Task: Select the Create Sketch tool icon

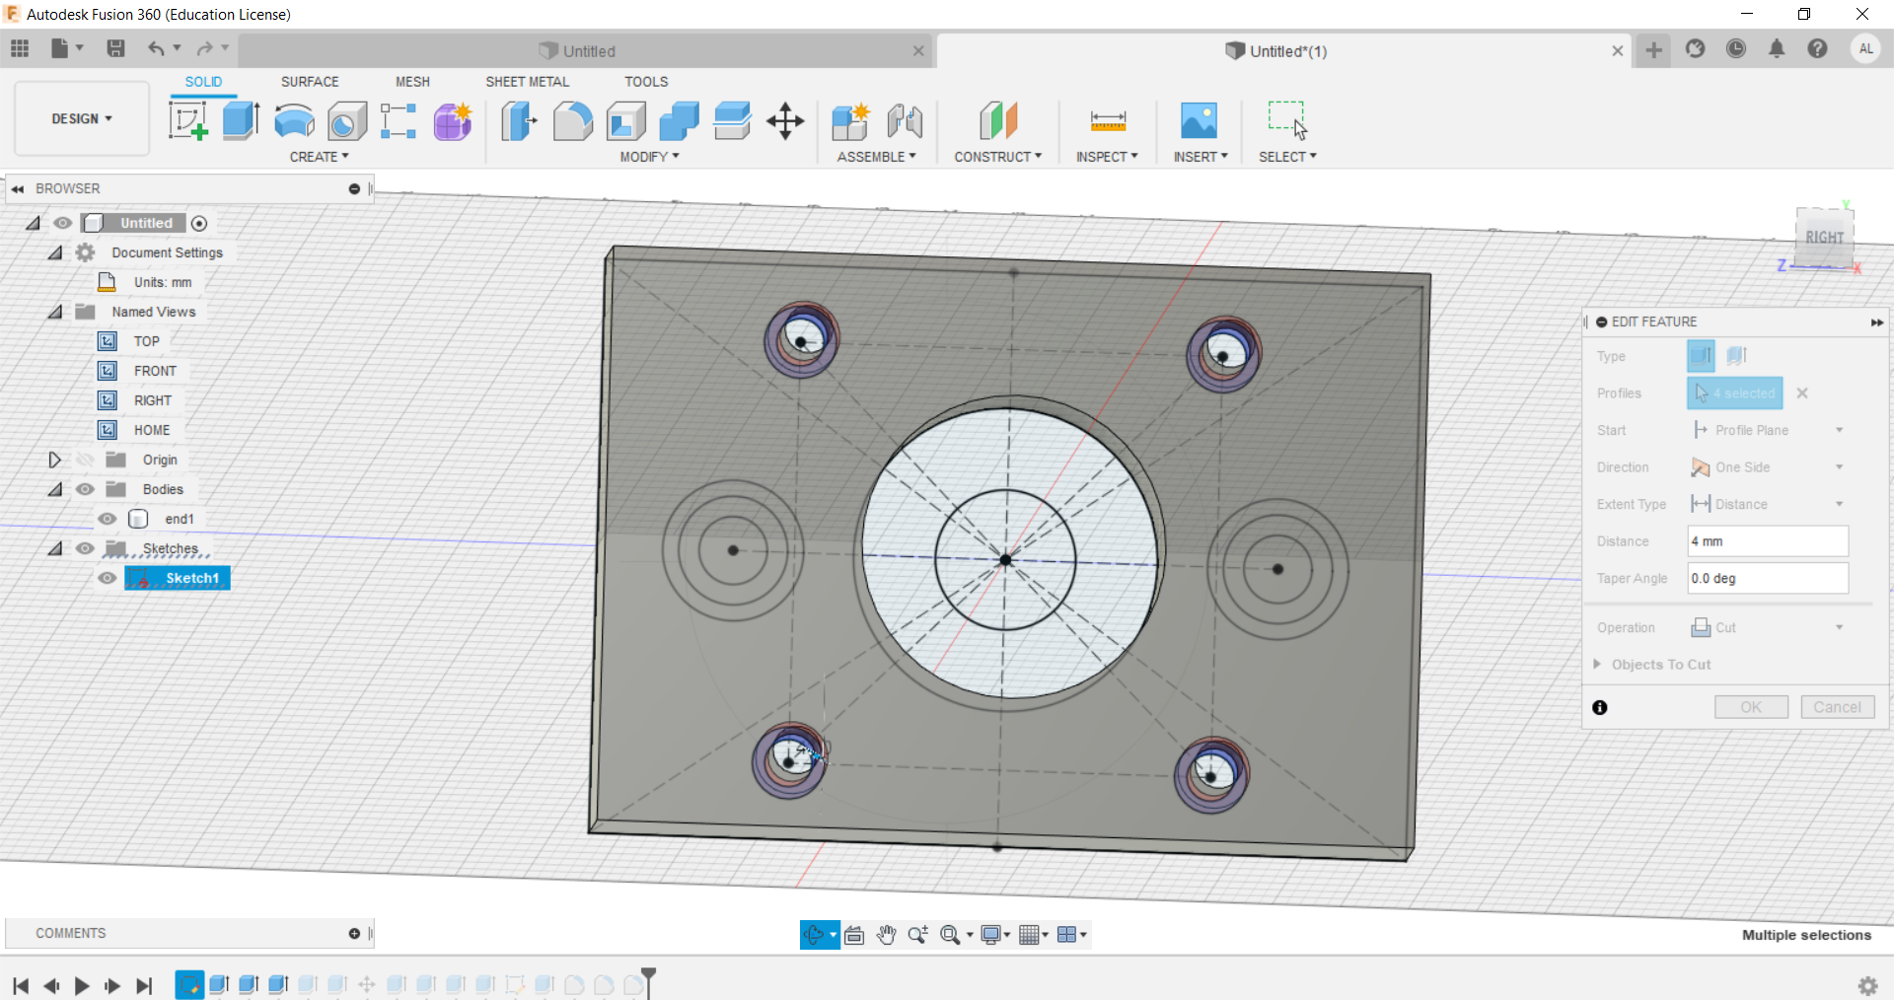Action: tap(187, 121)
